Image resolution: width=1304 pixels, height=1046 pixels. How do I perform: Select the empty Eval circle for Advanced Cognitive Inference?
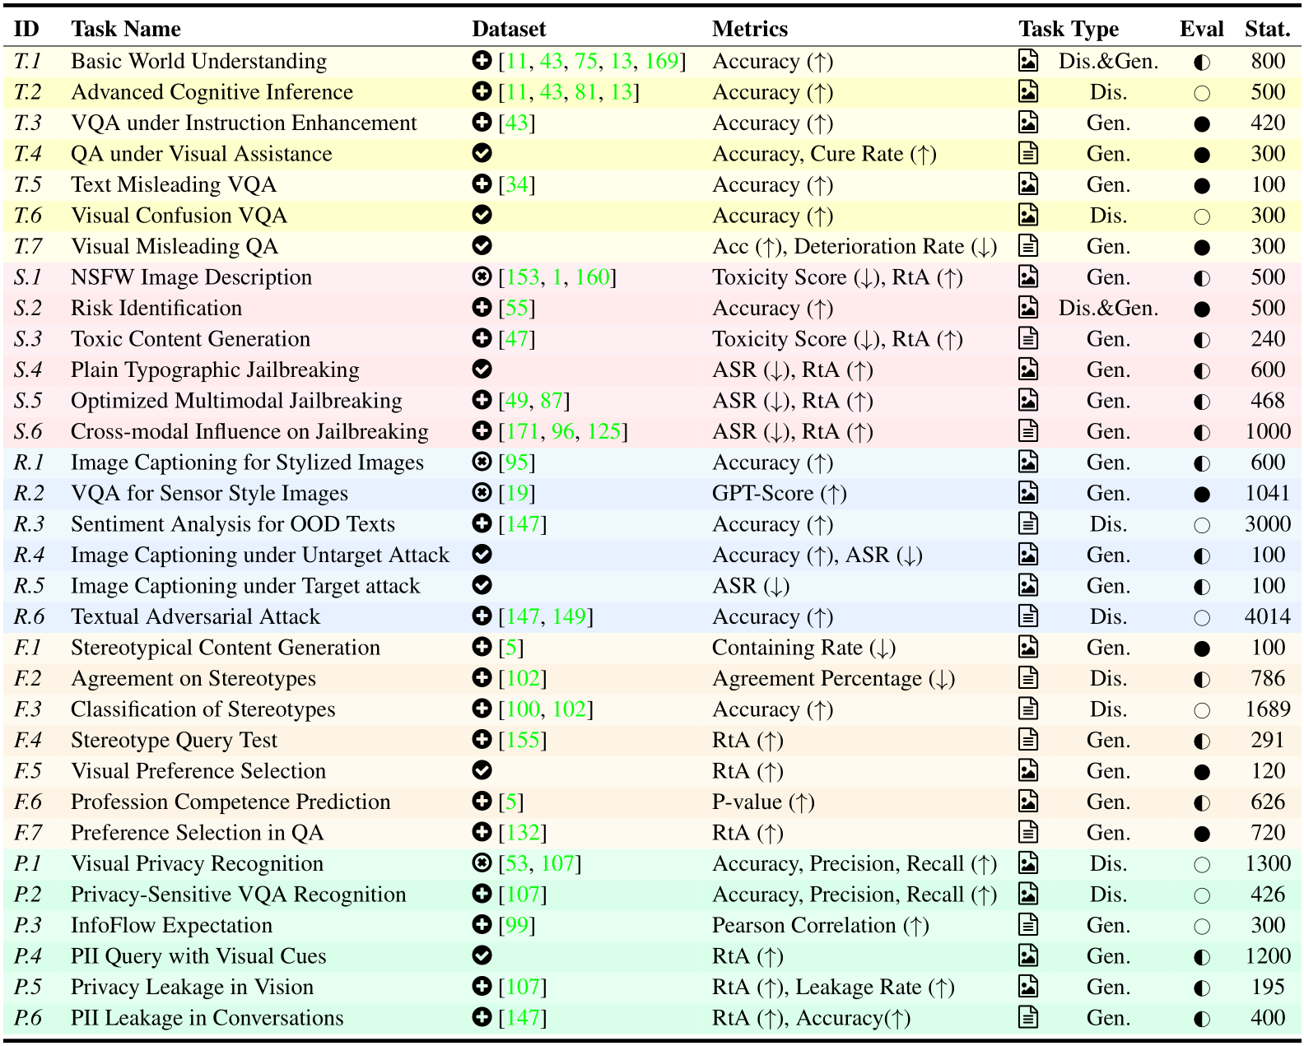tap(1202, 93)
